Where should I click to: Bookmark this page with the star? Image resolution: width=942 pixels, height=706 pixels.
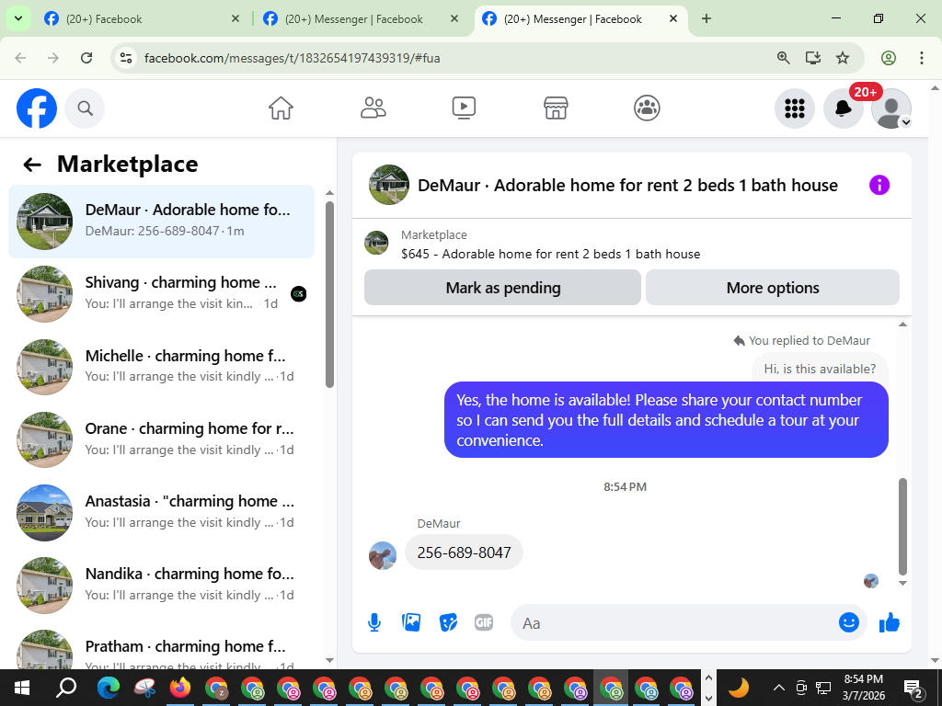click(x=843, y=58)
